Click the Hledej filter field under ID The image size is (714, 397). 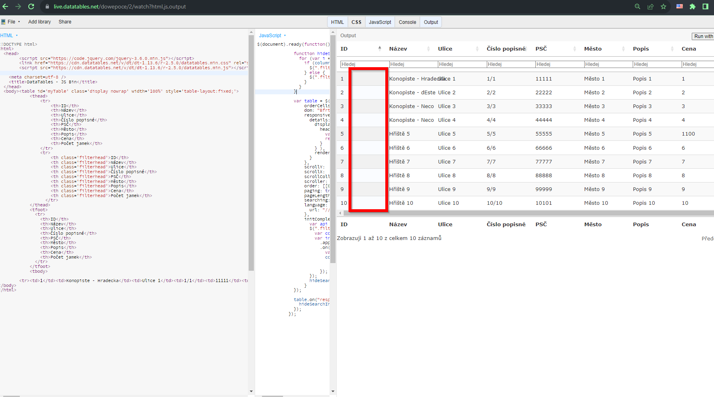(x=361, y=64)
